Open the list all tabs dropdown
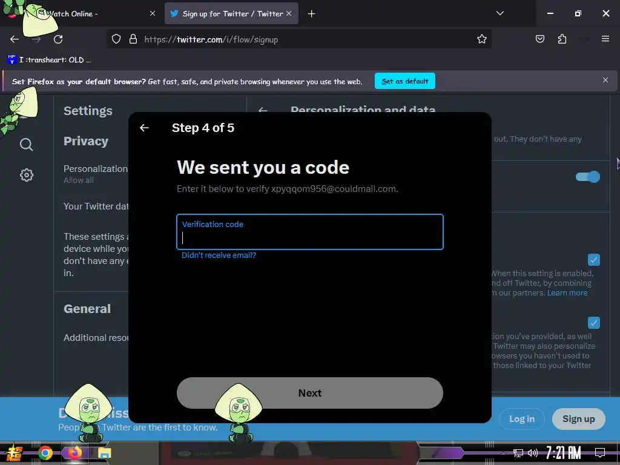The width and height of the screenshot is (620, 465). point(500,13)
